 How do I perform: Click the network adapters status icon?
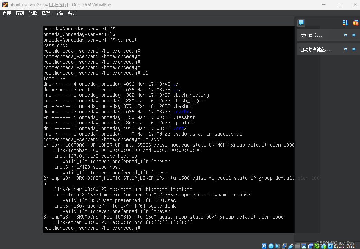click(x=284, y=246)
